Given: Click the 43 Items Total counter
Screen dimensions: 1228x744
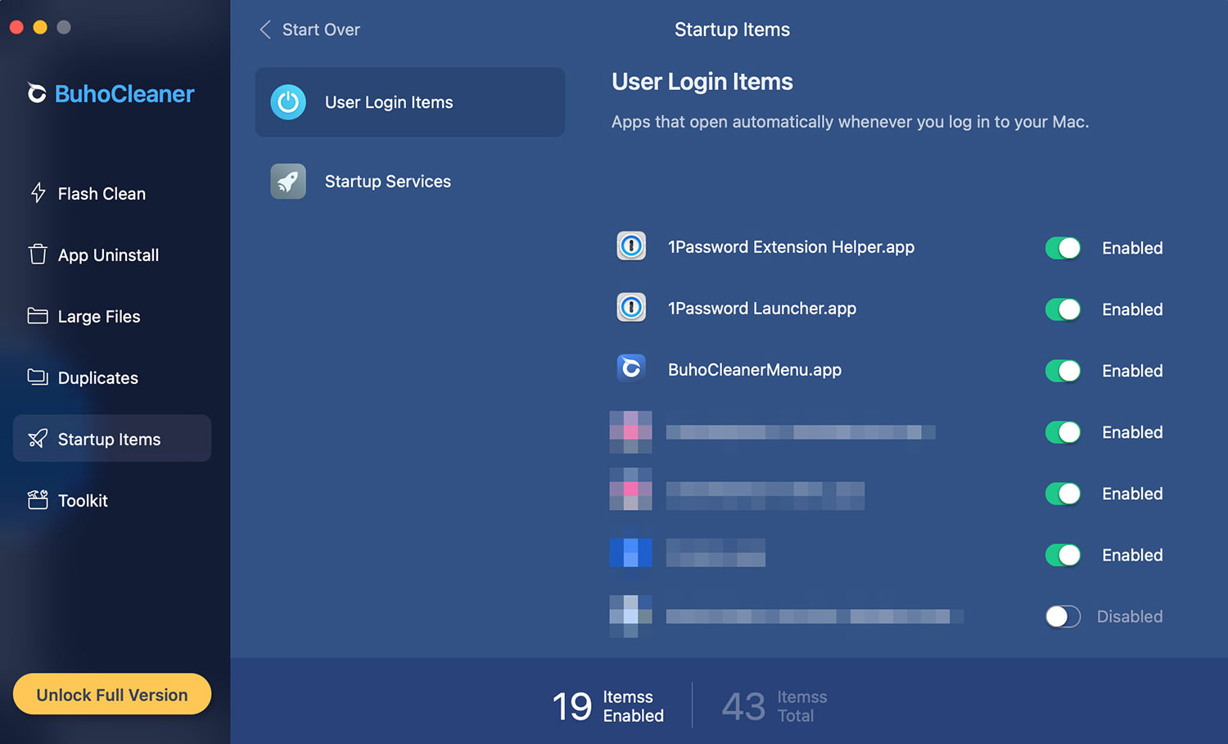Looking at the screenshot, I should pos(774,706).
